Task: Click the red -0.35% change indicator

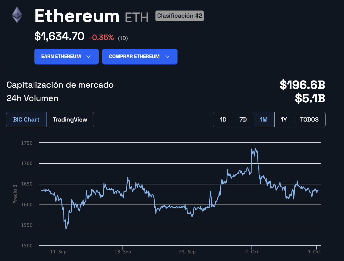Action: pyautogui.click(x=101, y=37)
